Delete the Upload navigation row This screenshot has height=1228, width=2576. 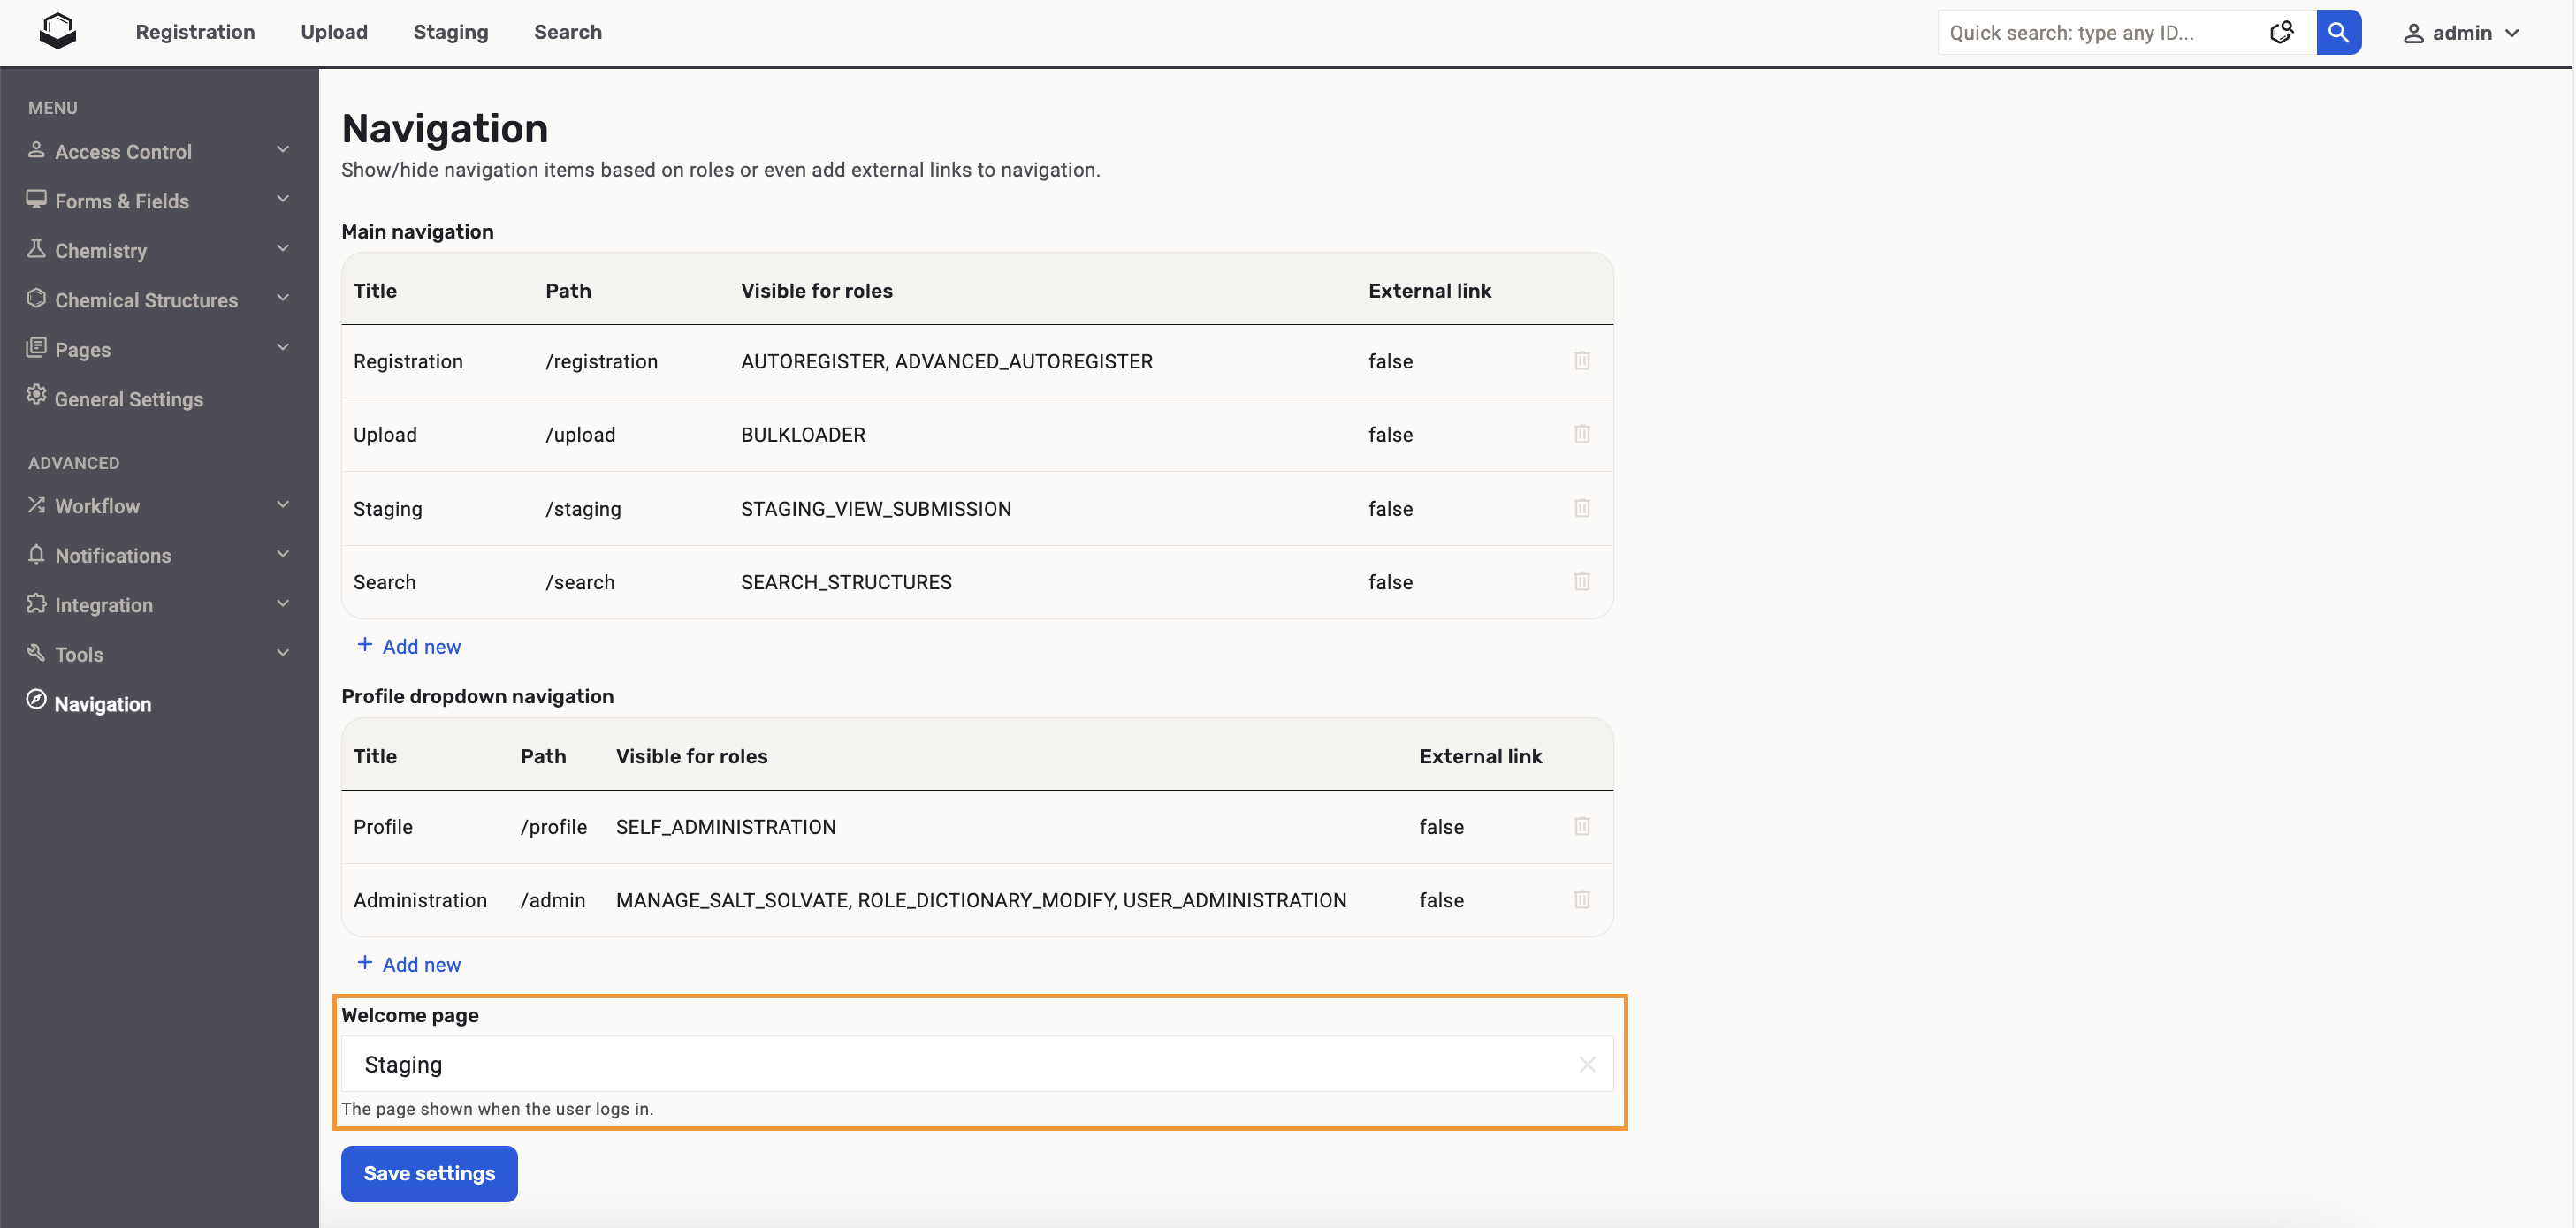pyautogui.click(x=1581, y=434)
